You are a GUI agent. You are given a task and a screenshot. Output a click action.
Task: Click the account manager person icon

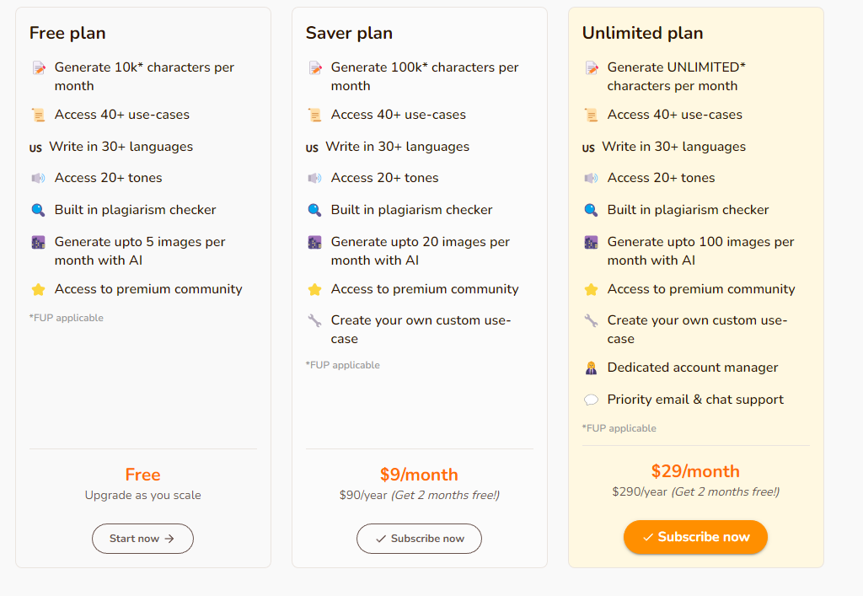(x=591, y=368)
